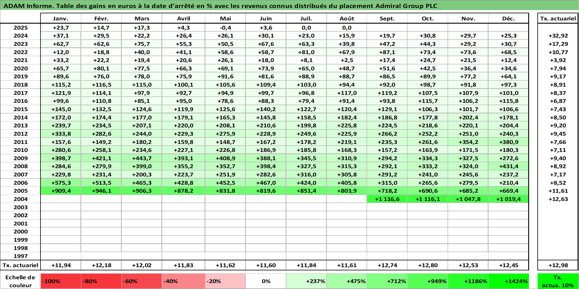The image size is (579, 289).
Task: Select the 2025 row label
Action: pyautogui.click(x=20, y=27)
